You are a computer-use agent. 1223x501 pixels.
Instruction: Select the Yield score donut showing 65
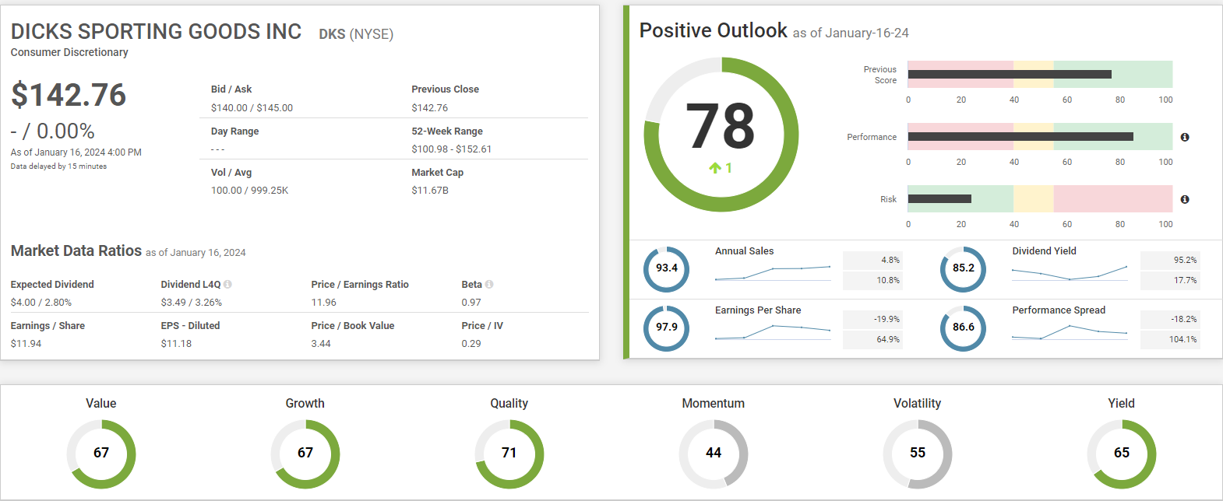coord(1122,454)
